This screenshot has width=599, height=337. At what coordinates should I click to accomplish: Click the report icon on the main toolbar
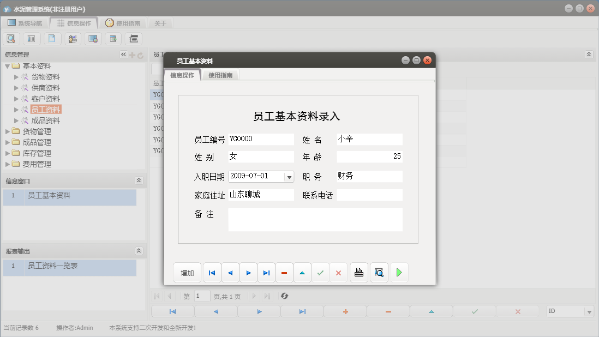pyautogui.click(x=31, y=38)
